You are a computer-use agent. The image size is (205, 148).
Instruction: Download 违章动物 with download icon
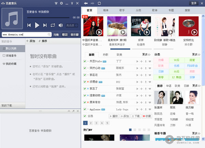point(146,96)
